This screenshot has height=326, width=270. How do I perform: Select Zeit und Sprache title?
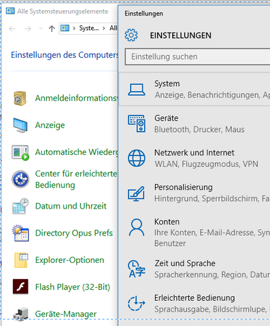coord(185,264)
